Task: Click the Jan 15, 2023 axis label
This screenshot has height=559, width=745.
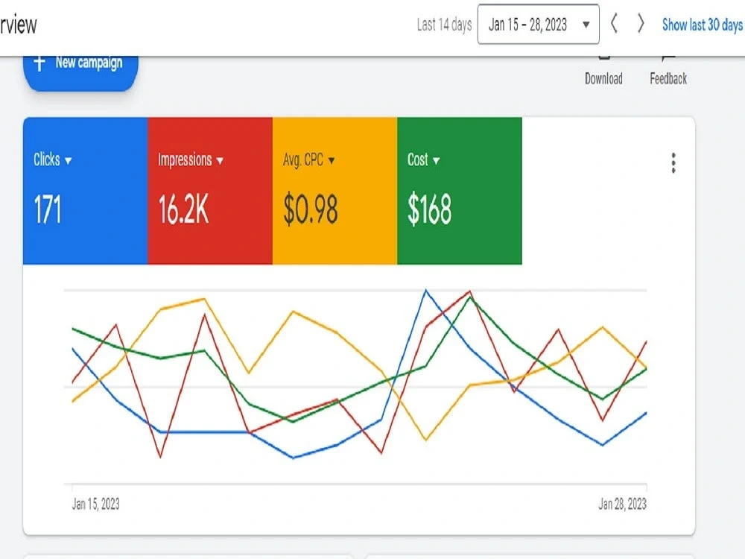Action: 96,504
